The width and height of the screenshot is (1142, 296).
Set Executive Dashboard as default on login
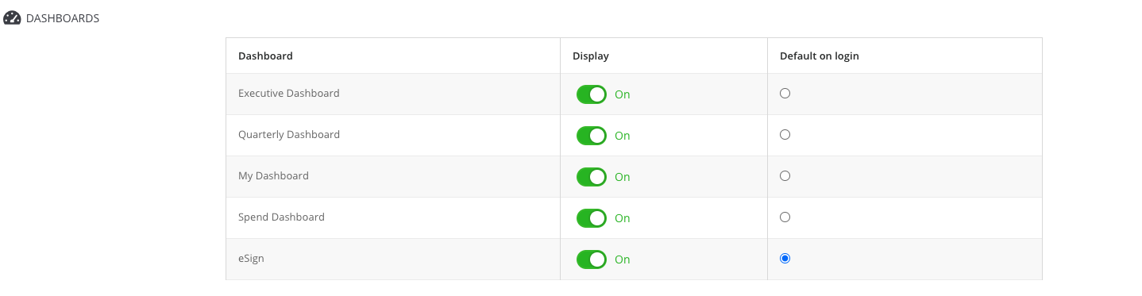(785, 93)
